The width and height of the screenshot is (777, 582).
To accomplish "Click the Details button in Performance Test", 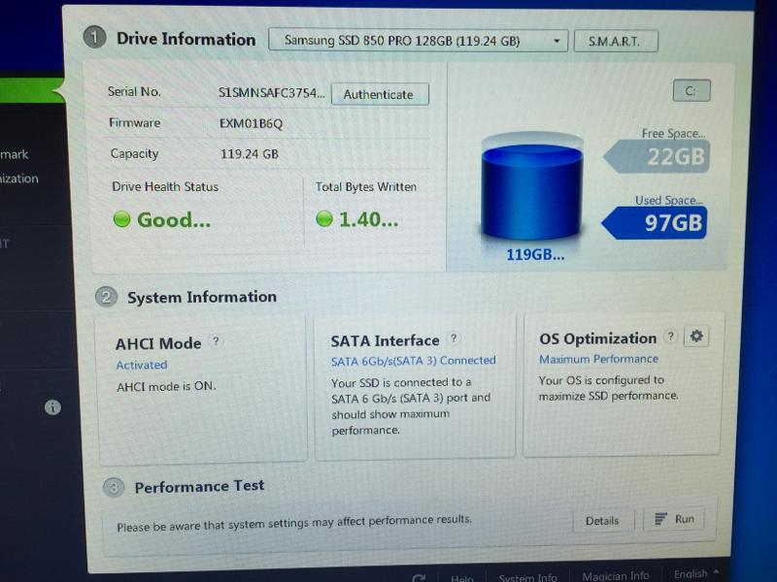I will coord(602,521).
